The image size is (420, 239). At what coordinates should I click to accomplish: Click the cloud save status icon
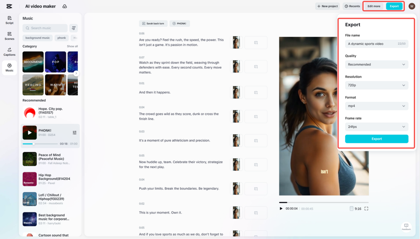click(65, 6)
